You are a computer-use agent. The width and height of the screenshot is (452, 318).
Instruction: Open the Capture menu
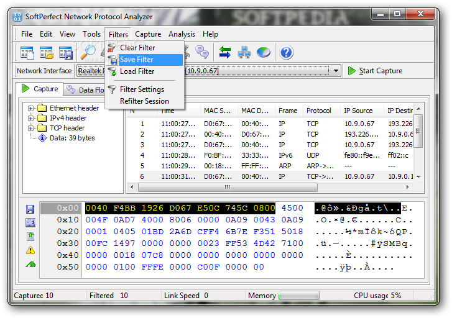(x=148, y=34)
